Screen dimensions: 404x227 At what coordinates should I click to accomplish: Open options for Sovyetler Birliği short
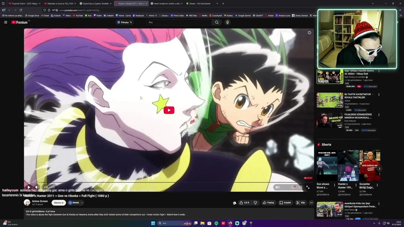377,185
